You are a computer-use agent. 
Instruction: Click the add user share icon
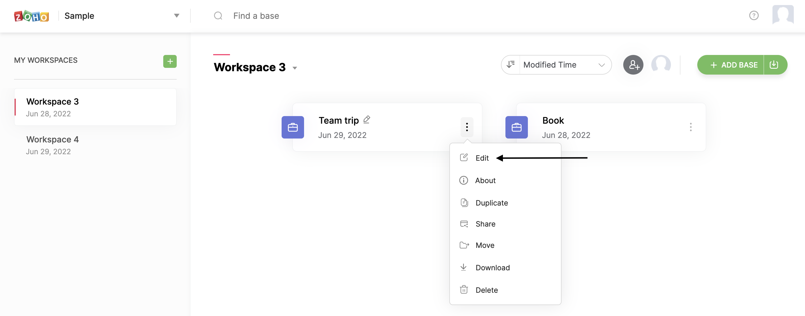pos(633,65)
